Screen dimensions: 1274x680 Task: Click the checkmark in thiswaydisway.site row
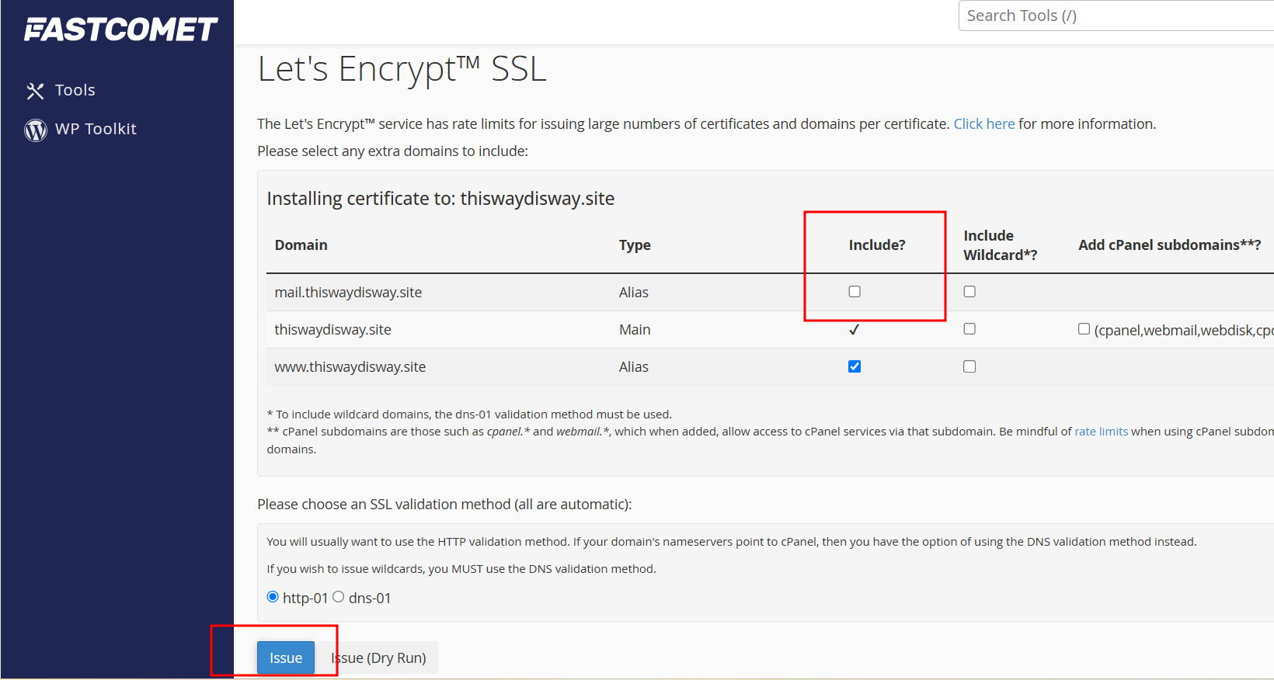coord(855,330)
